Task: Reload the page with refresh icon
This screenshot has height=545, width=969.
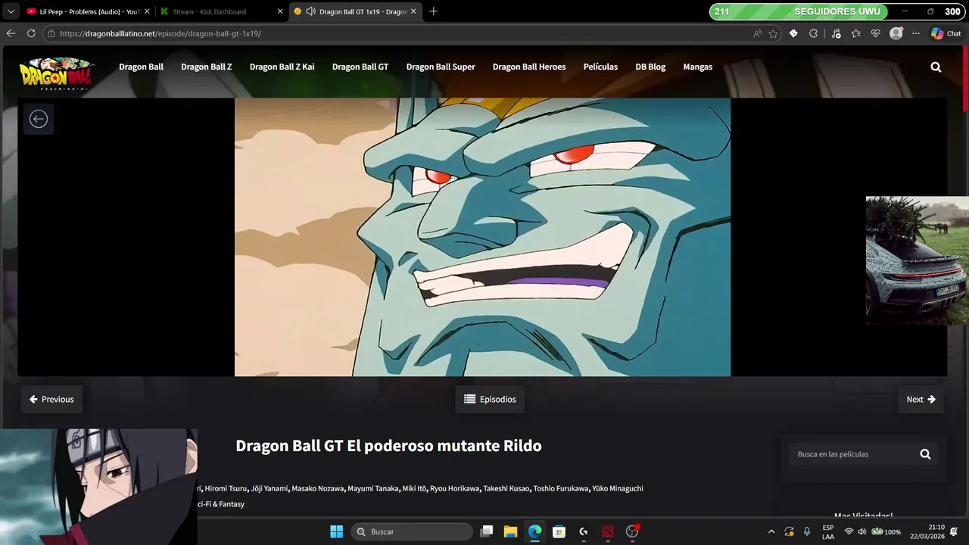Action: pos(31,33)
